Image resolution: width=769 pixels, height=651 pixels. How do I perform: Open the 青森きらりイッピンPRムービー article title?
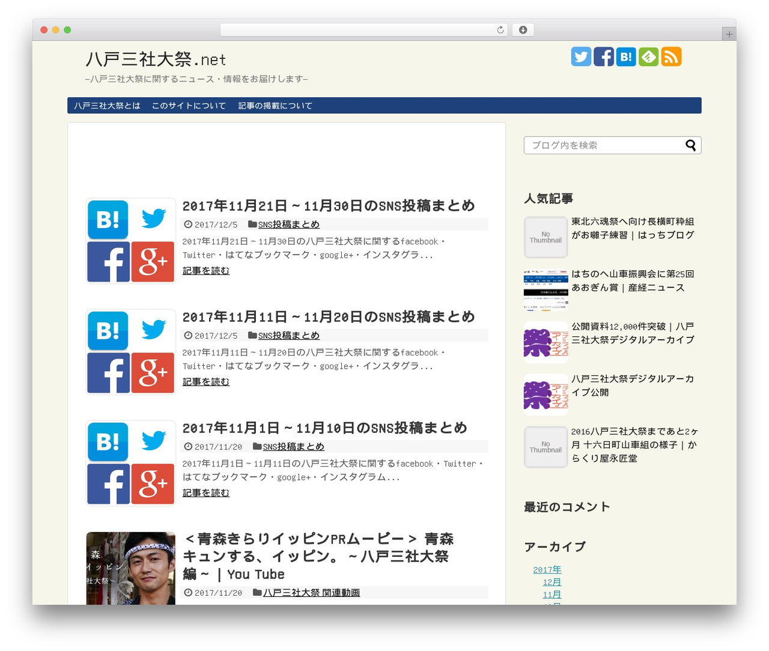tap(318, 557)
